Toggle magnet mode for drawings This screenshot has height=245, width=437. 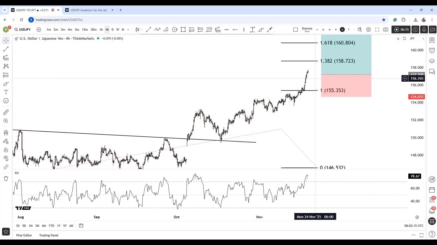(6, 133)
